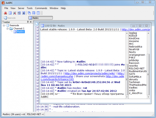Tile windows horizontally via toolbar icon

[34, 13]
